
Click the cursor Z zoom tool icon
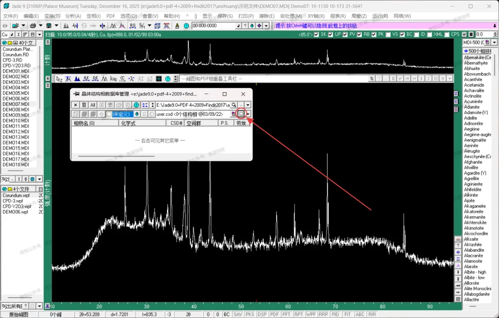point(59,79)
